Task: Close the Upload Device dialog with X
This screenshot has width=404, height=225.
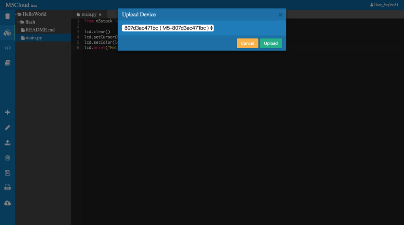Action: click(x=281, y=15)
